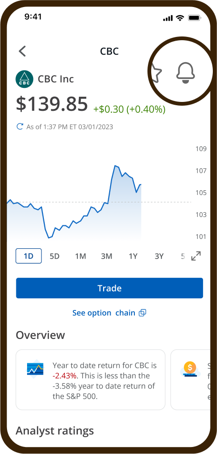
Task: Tap the peak of the price chart line
Action: pos(115,166)
